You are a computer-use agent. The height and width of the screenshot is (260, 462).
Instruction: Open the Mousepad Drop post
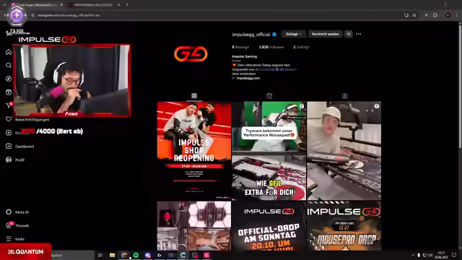click(x=344, y=226)
